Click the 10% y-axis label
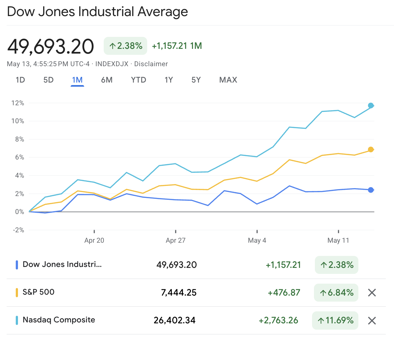 tap(18, 121)
